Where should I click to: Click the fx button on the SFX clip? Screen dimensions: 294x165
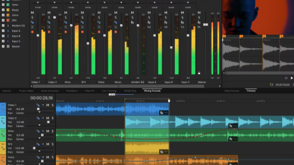pos(162,152)
